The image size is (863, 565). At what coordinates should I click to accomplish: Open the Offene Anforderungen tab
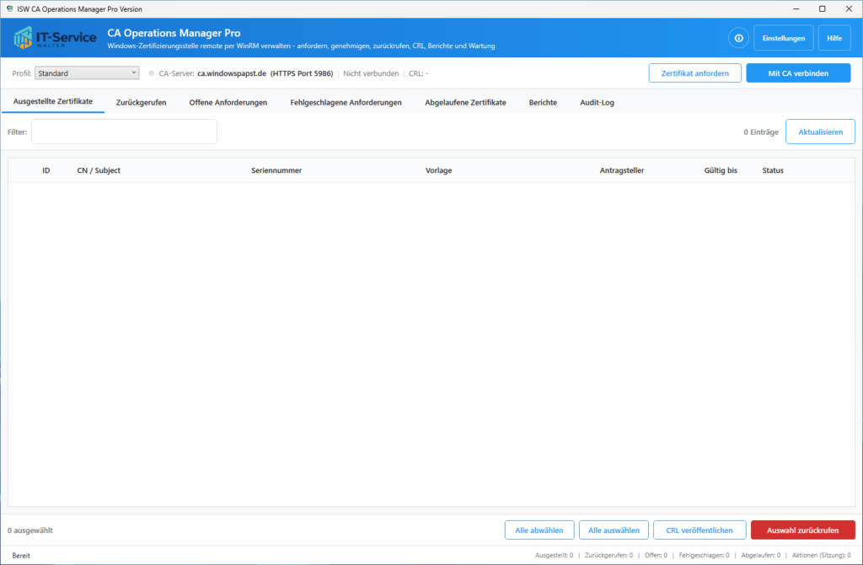pos(228,102)
